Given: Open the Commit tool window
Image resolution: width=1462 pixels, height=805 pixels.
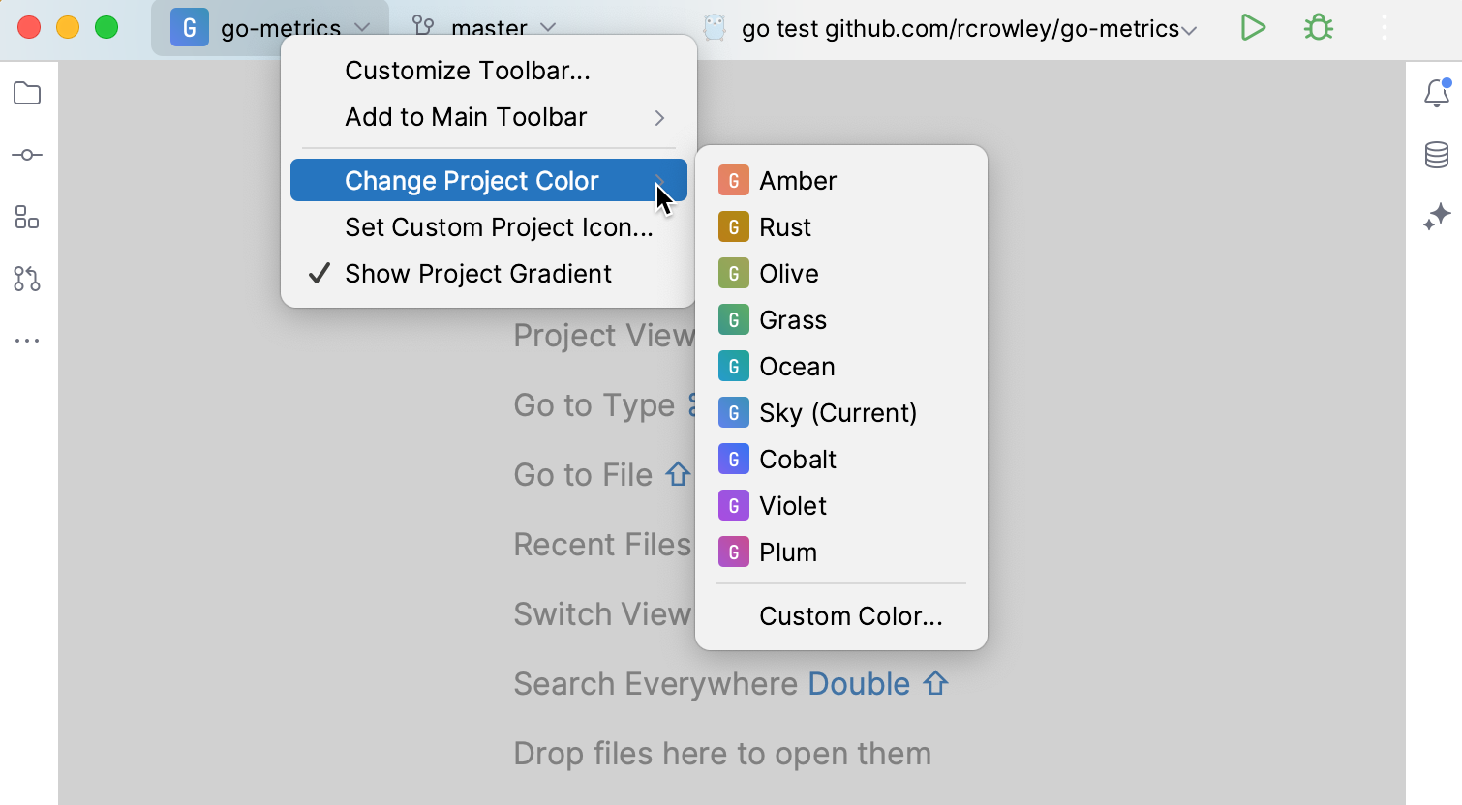Looking at the screenshot, I should tap(27, 155).
